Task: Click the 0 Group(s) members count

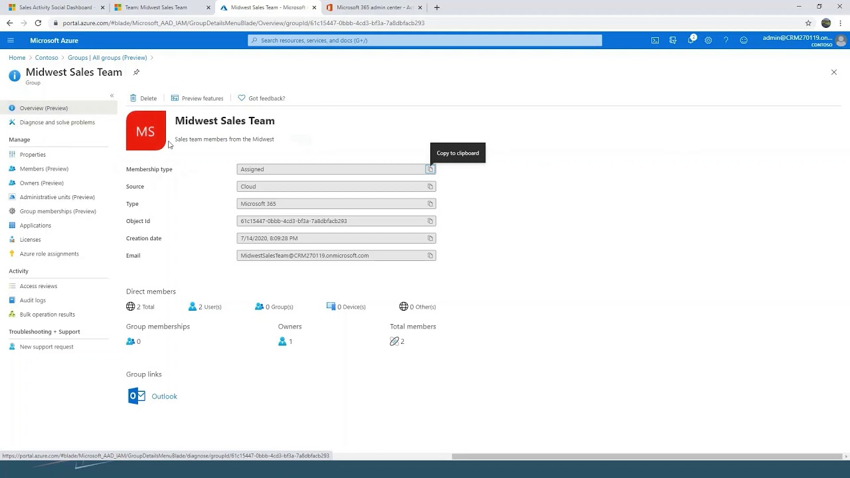Action: click(x=274, y=307)
